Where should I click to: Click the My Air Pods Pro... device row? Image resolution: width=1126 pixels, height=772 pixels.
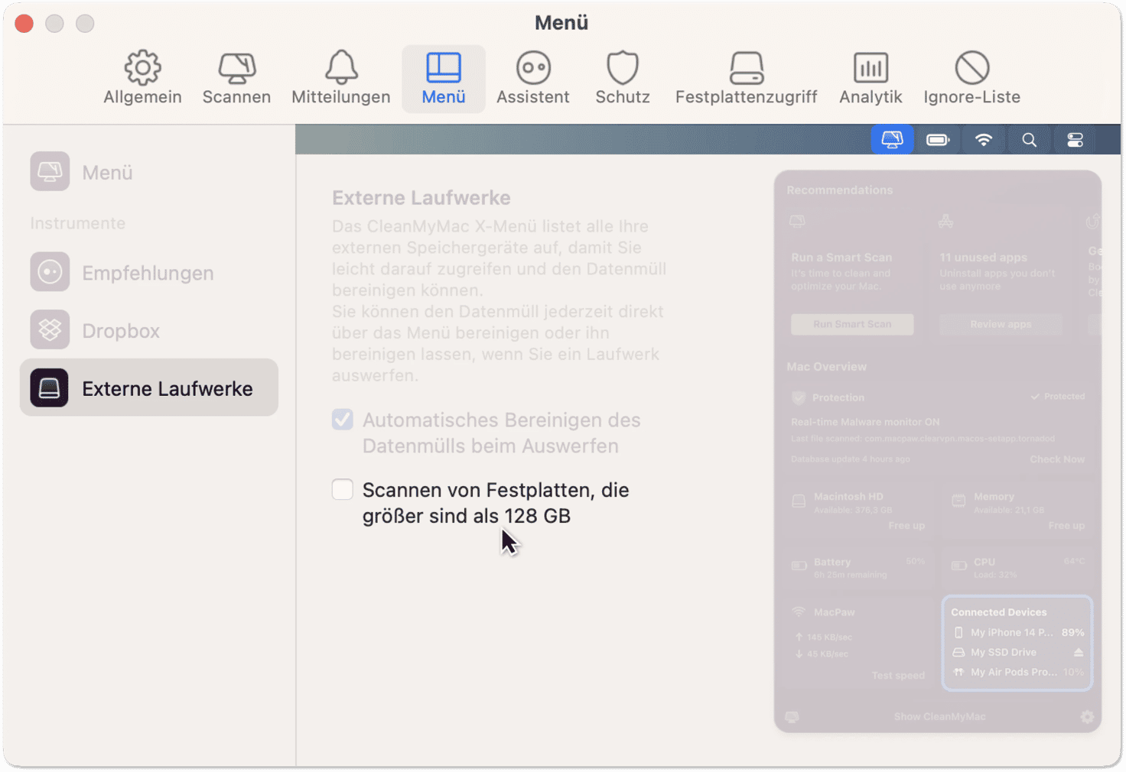(1017, 672)
